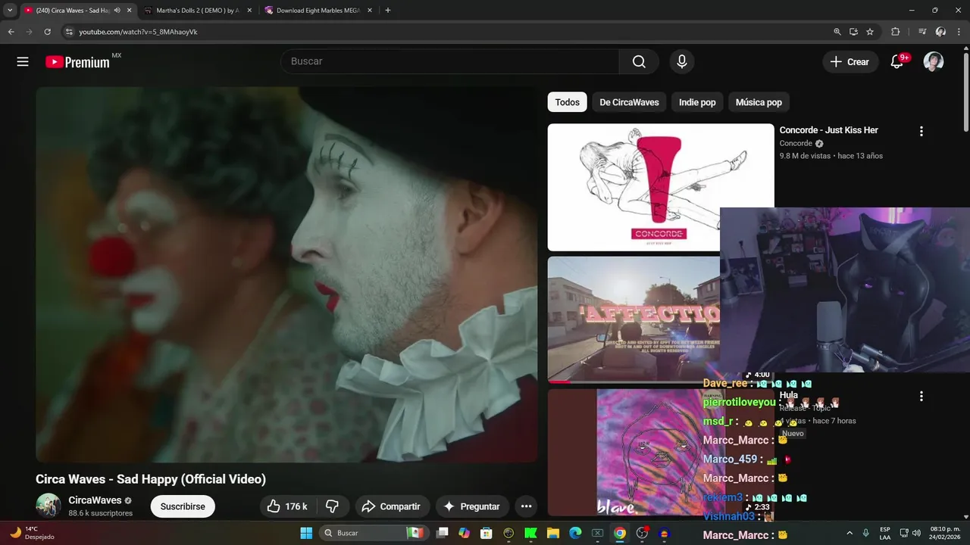This screenshot has height=545, width=970.
Task: Click the video player to pause
Action: point(286,274)
